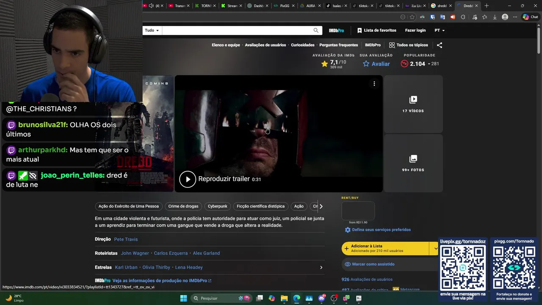Open the Edge Copilot Chat button
The image size is (542, 305).
(530, 17)
